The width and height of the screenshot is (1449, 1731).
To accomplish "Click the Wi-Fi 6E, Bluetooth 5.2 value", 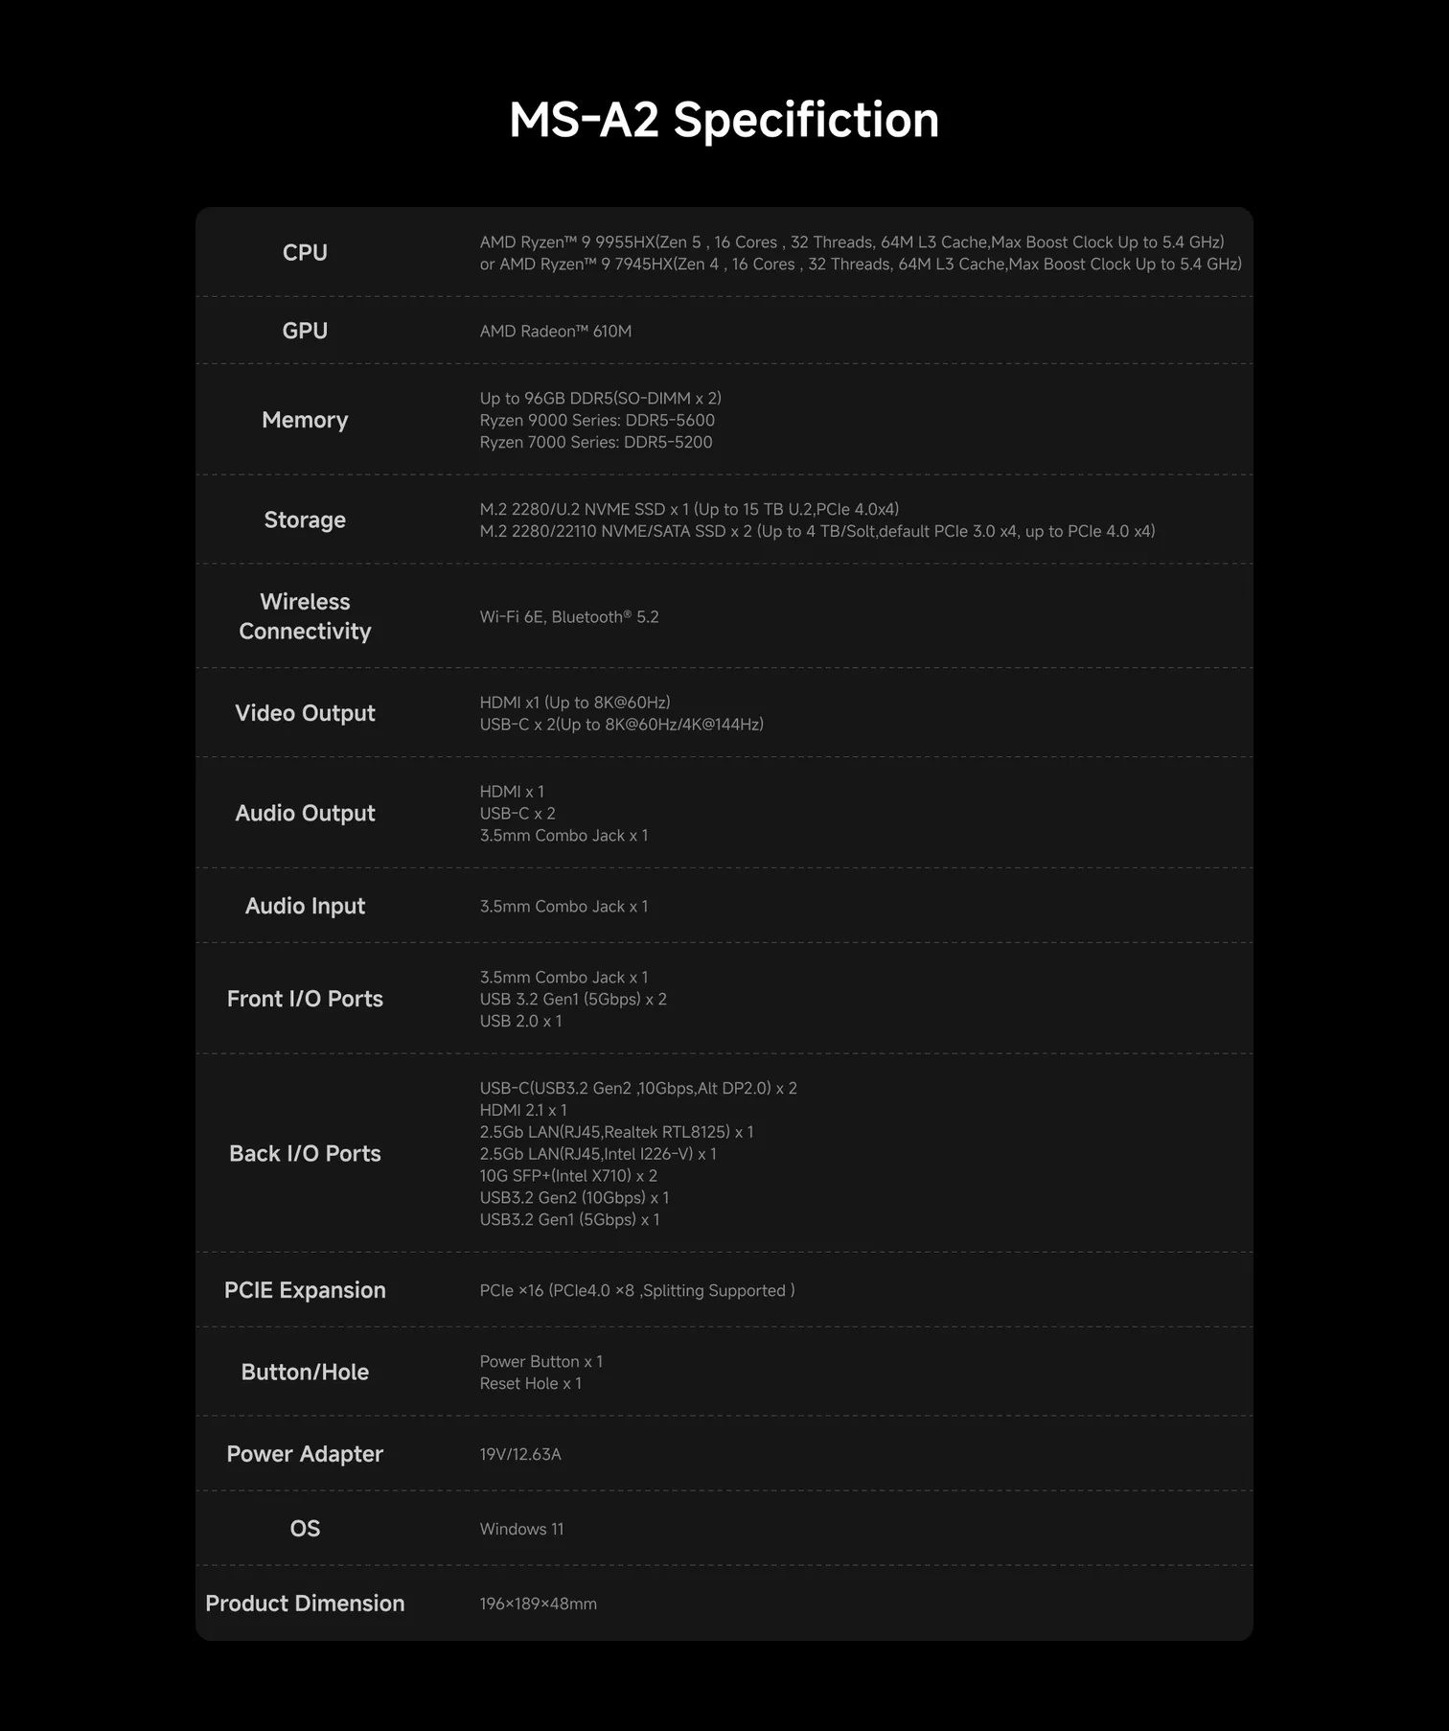I will pos(569,617).
